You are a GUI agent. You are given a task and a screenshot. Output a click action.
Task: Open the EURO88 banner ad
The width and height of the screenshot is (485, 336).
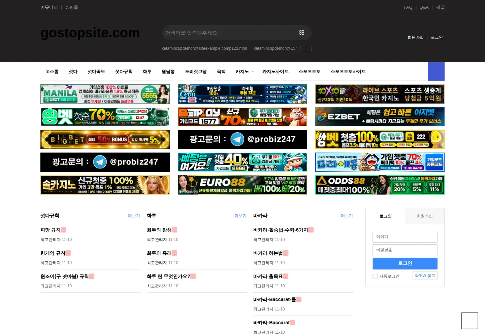pyautogui.click(x=243, y=185)
